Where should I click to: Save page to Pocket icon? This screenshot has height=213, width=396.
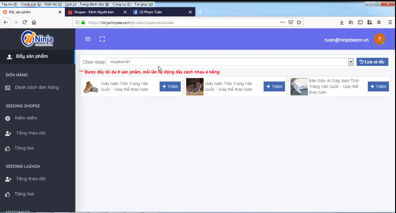tap(291, 22)
